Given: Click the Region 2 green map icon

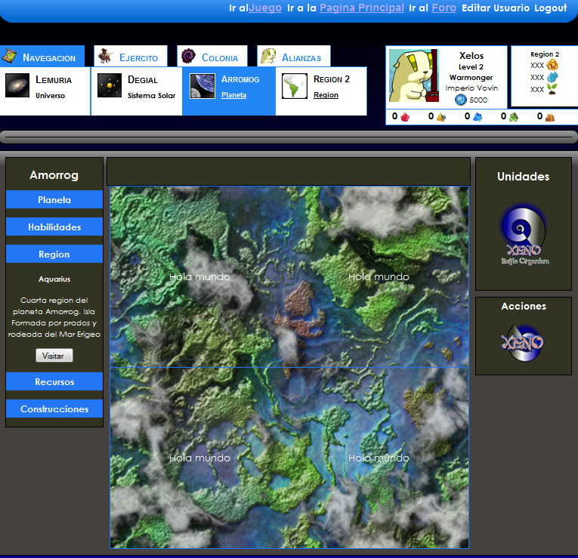Looking at the screenshot, I should [295, 86].
